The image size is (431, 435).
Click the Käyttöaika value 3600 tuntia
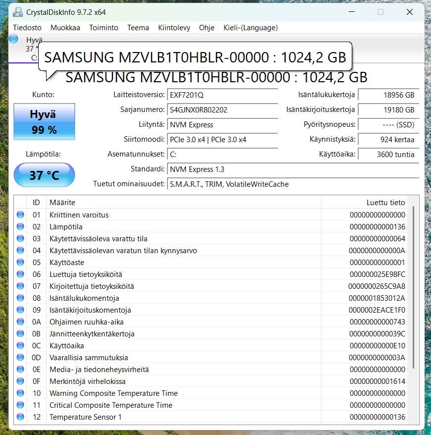(x=388, y=154)
